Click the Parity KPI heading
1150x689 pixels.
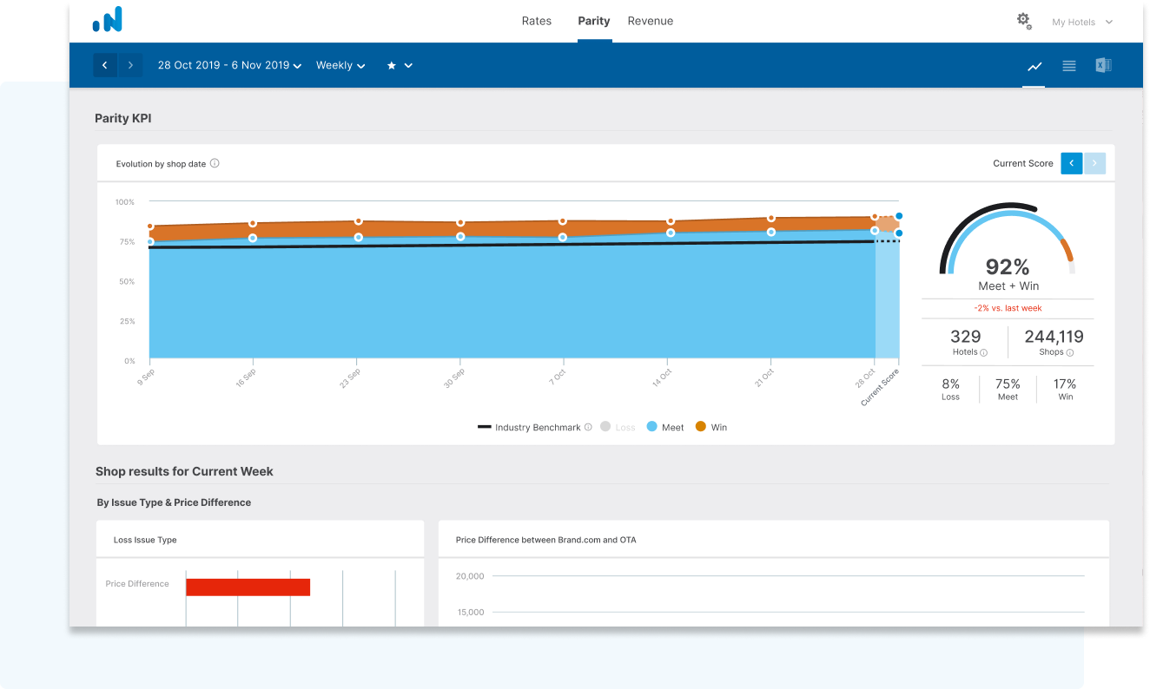tap(123, 118)
